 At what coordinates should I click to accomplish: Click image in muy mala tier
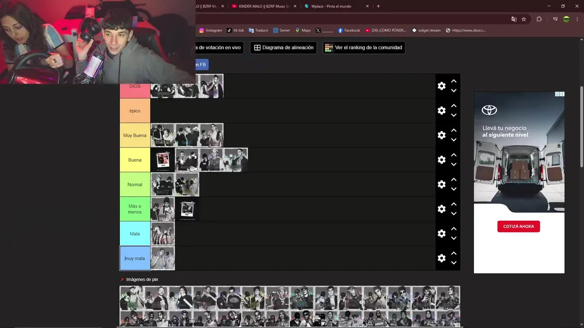[163, 258]
